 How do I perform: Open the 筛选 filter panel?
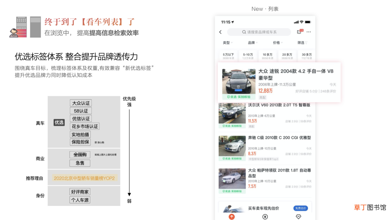pyautogui.click(x=303, y=43)
